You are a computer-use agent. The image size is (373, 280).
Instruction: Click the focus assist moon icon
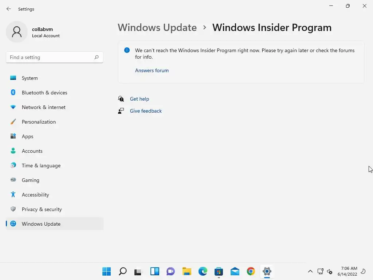(x=363, y=271)
